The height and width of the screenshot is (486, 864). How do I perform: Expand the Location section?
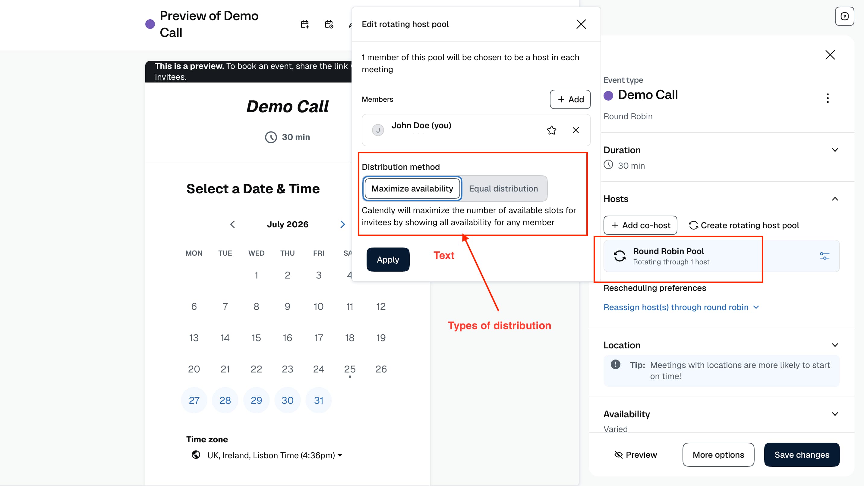coord(835,345)
